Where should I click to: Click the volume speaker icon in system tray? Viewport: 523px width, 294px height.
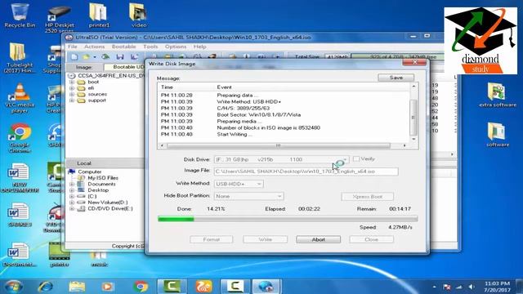[x=471, y=287]
